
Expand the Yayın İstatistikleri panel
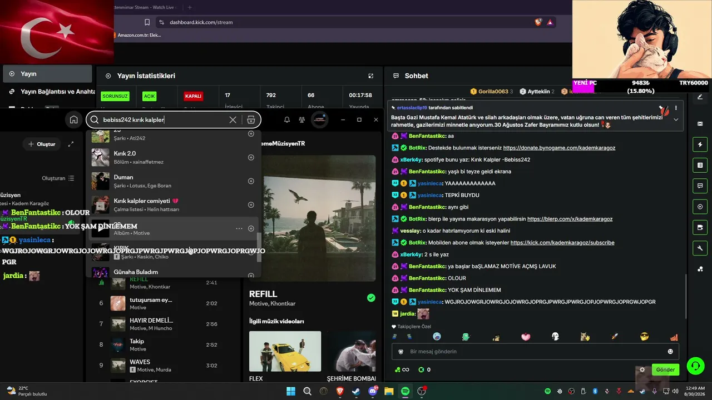[x=371, y=76]
